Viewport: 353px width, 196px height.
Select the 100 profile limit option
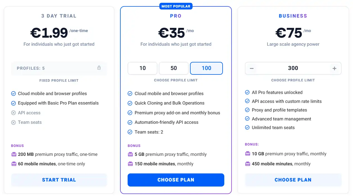click(206, 68)
